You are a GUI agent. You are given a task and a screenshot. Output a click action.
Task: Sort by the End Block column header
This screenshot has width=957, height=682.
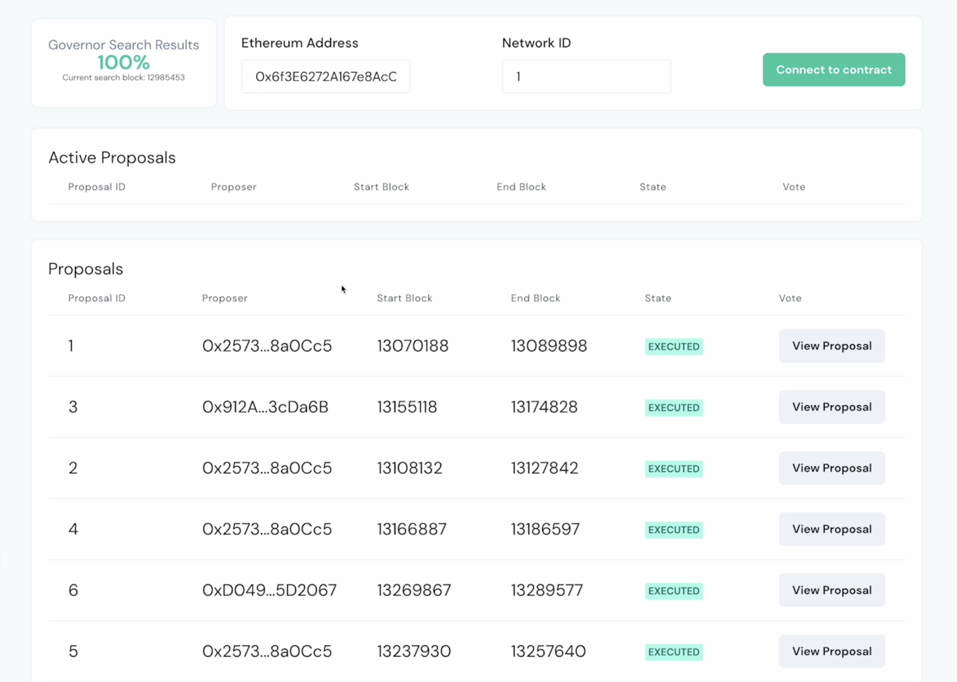(535, 298)
